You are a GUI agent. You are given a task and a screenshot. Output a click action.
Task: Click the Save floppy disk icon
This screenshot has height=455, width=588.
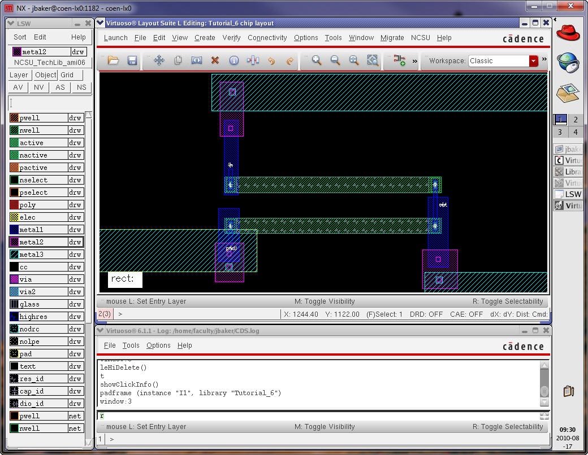(x=132, y=60)
